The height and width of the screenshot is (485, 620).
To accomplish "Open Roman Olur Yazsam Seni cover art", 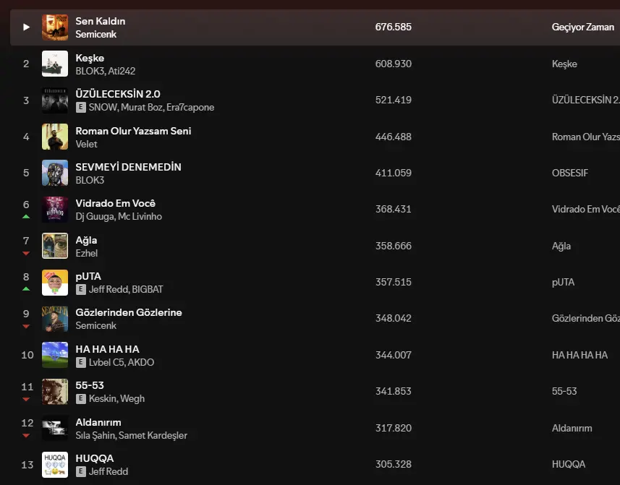I will click(x=55, y=137).
